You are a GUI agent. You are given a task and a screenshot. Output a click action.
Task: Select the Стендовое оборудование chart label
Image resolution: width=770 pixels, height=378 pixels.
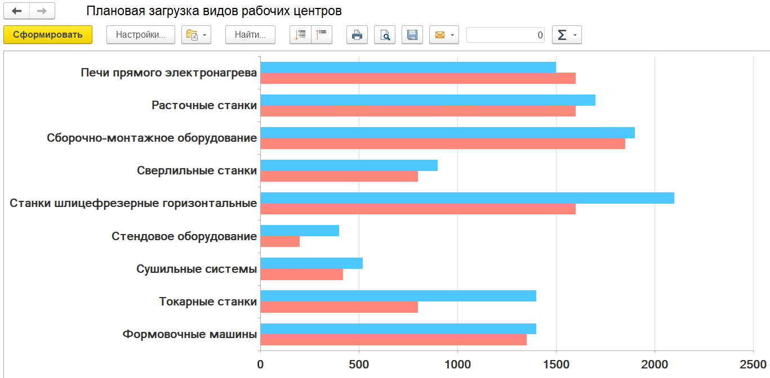click(184, 236)
